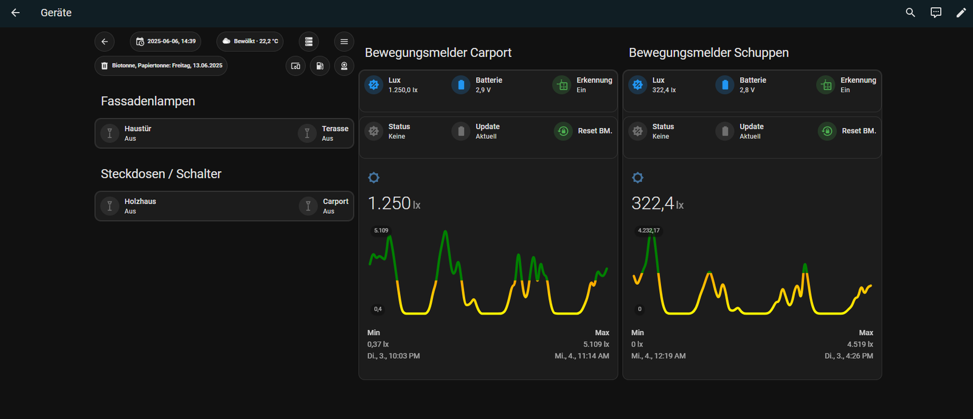The image size is (973, 419).
Task: Toggle the Haustür facade lamp
Action: tap(109, 134)
